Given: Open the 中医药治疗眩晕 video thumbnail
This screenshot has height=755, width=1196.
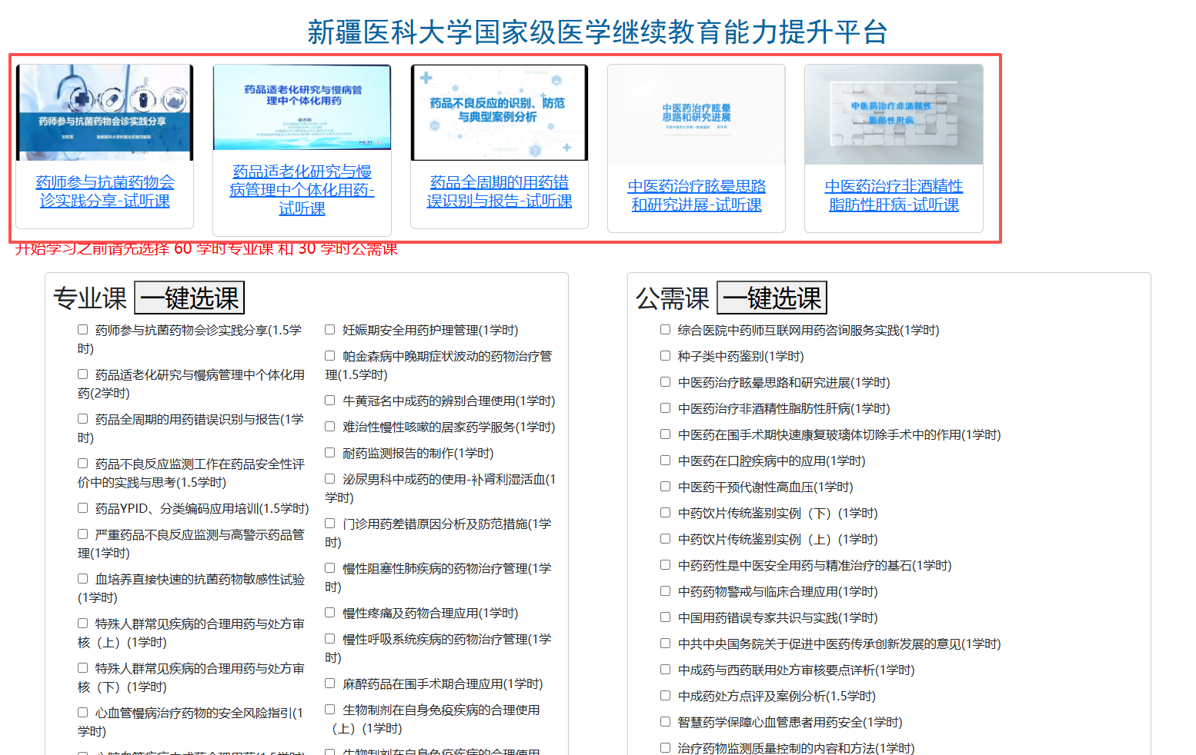Looking at the screenshot, I should 696,115.
